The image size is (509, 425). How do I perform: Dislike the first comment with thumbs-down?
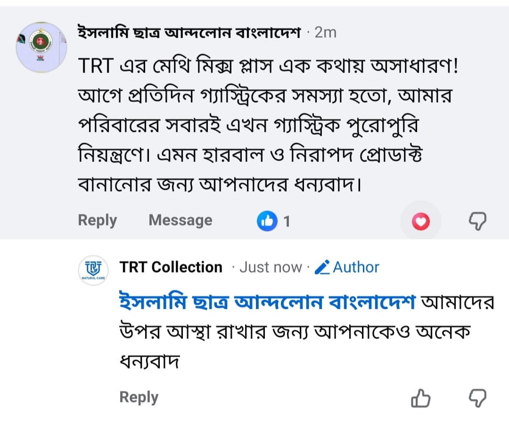point(477,221)
